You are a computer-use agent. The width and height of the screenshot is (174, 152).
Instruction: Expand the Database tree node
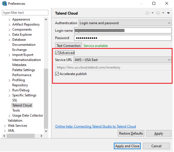point(9,40)
